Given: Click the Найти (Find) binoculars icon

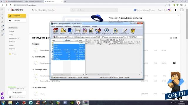Looking at the screenshot, I should click(91, 32).
